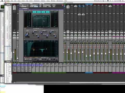Click the fourth cyan module button in plugin
This screenshot has width=125, height=93.
48,12
